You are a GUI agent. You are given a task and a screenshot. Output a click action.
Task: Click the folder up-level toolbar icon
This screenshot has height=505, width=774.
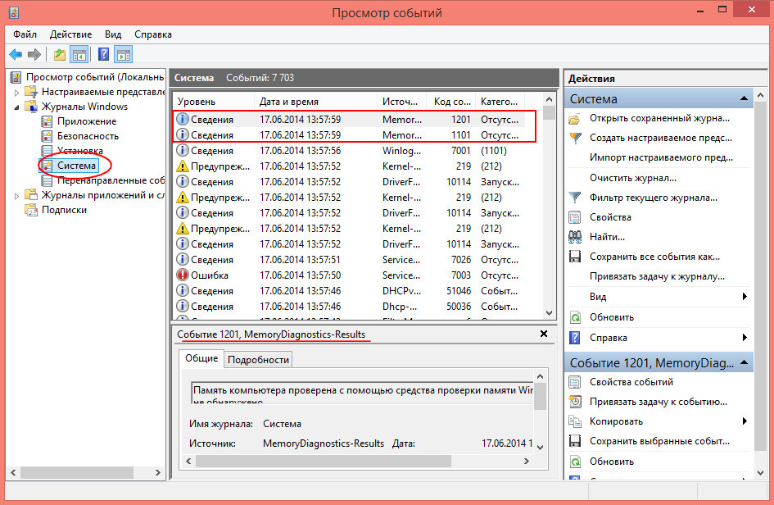pyautogui.click(x=60, y=54)
